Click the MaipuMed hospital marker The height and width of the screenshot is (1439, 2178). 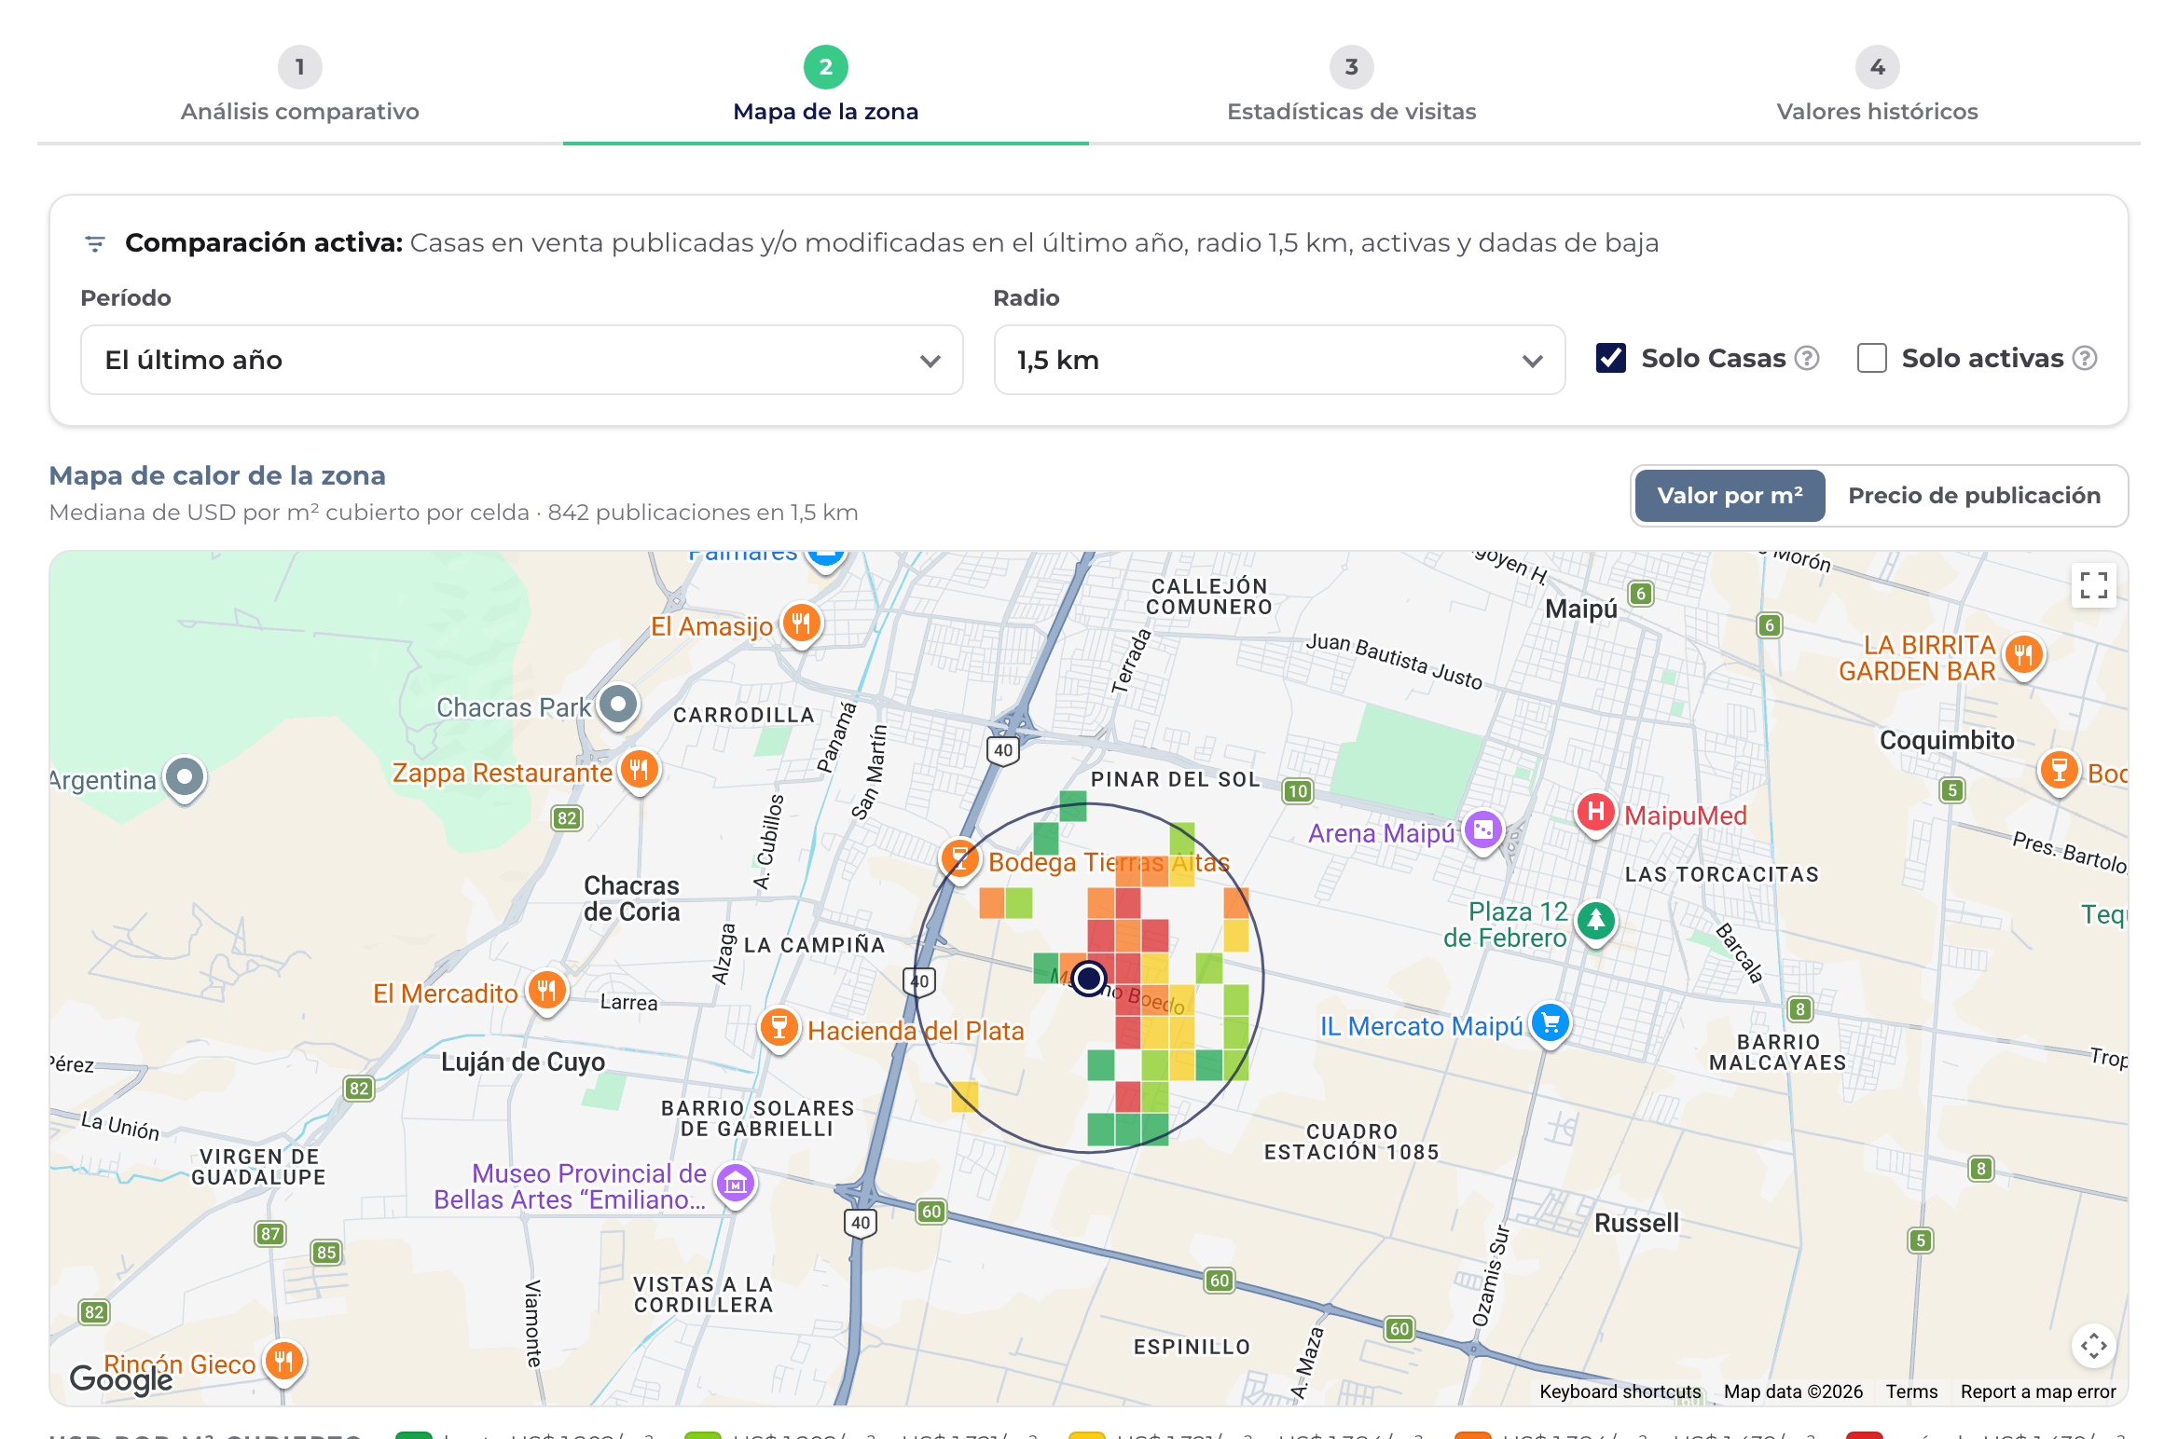click(1595, 813)
